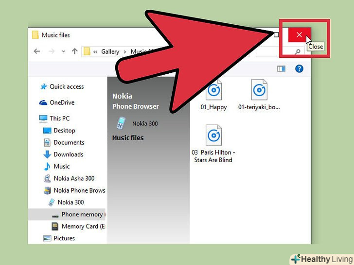
Task: Select the 01-teriyaki_bo... file icon
Action: coord(259,89)
